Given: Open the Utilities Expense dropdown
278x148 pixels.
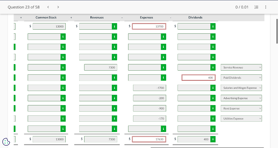Looking at the screenshot, I should [241, 119].
